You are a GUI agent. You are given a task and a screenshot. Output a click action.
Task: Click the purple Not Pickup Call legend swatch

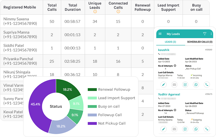92,123
